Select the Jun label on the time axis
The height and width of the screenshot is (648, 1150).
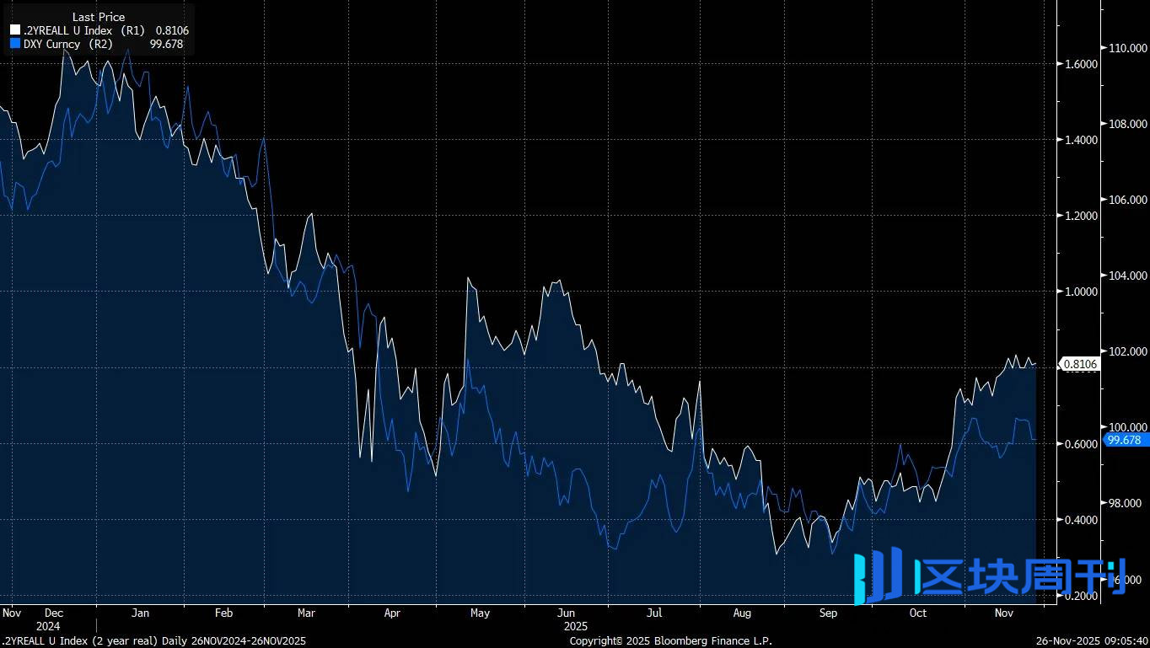(x=566, y=613)
